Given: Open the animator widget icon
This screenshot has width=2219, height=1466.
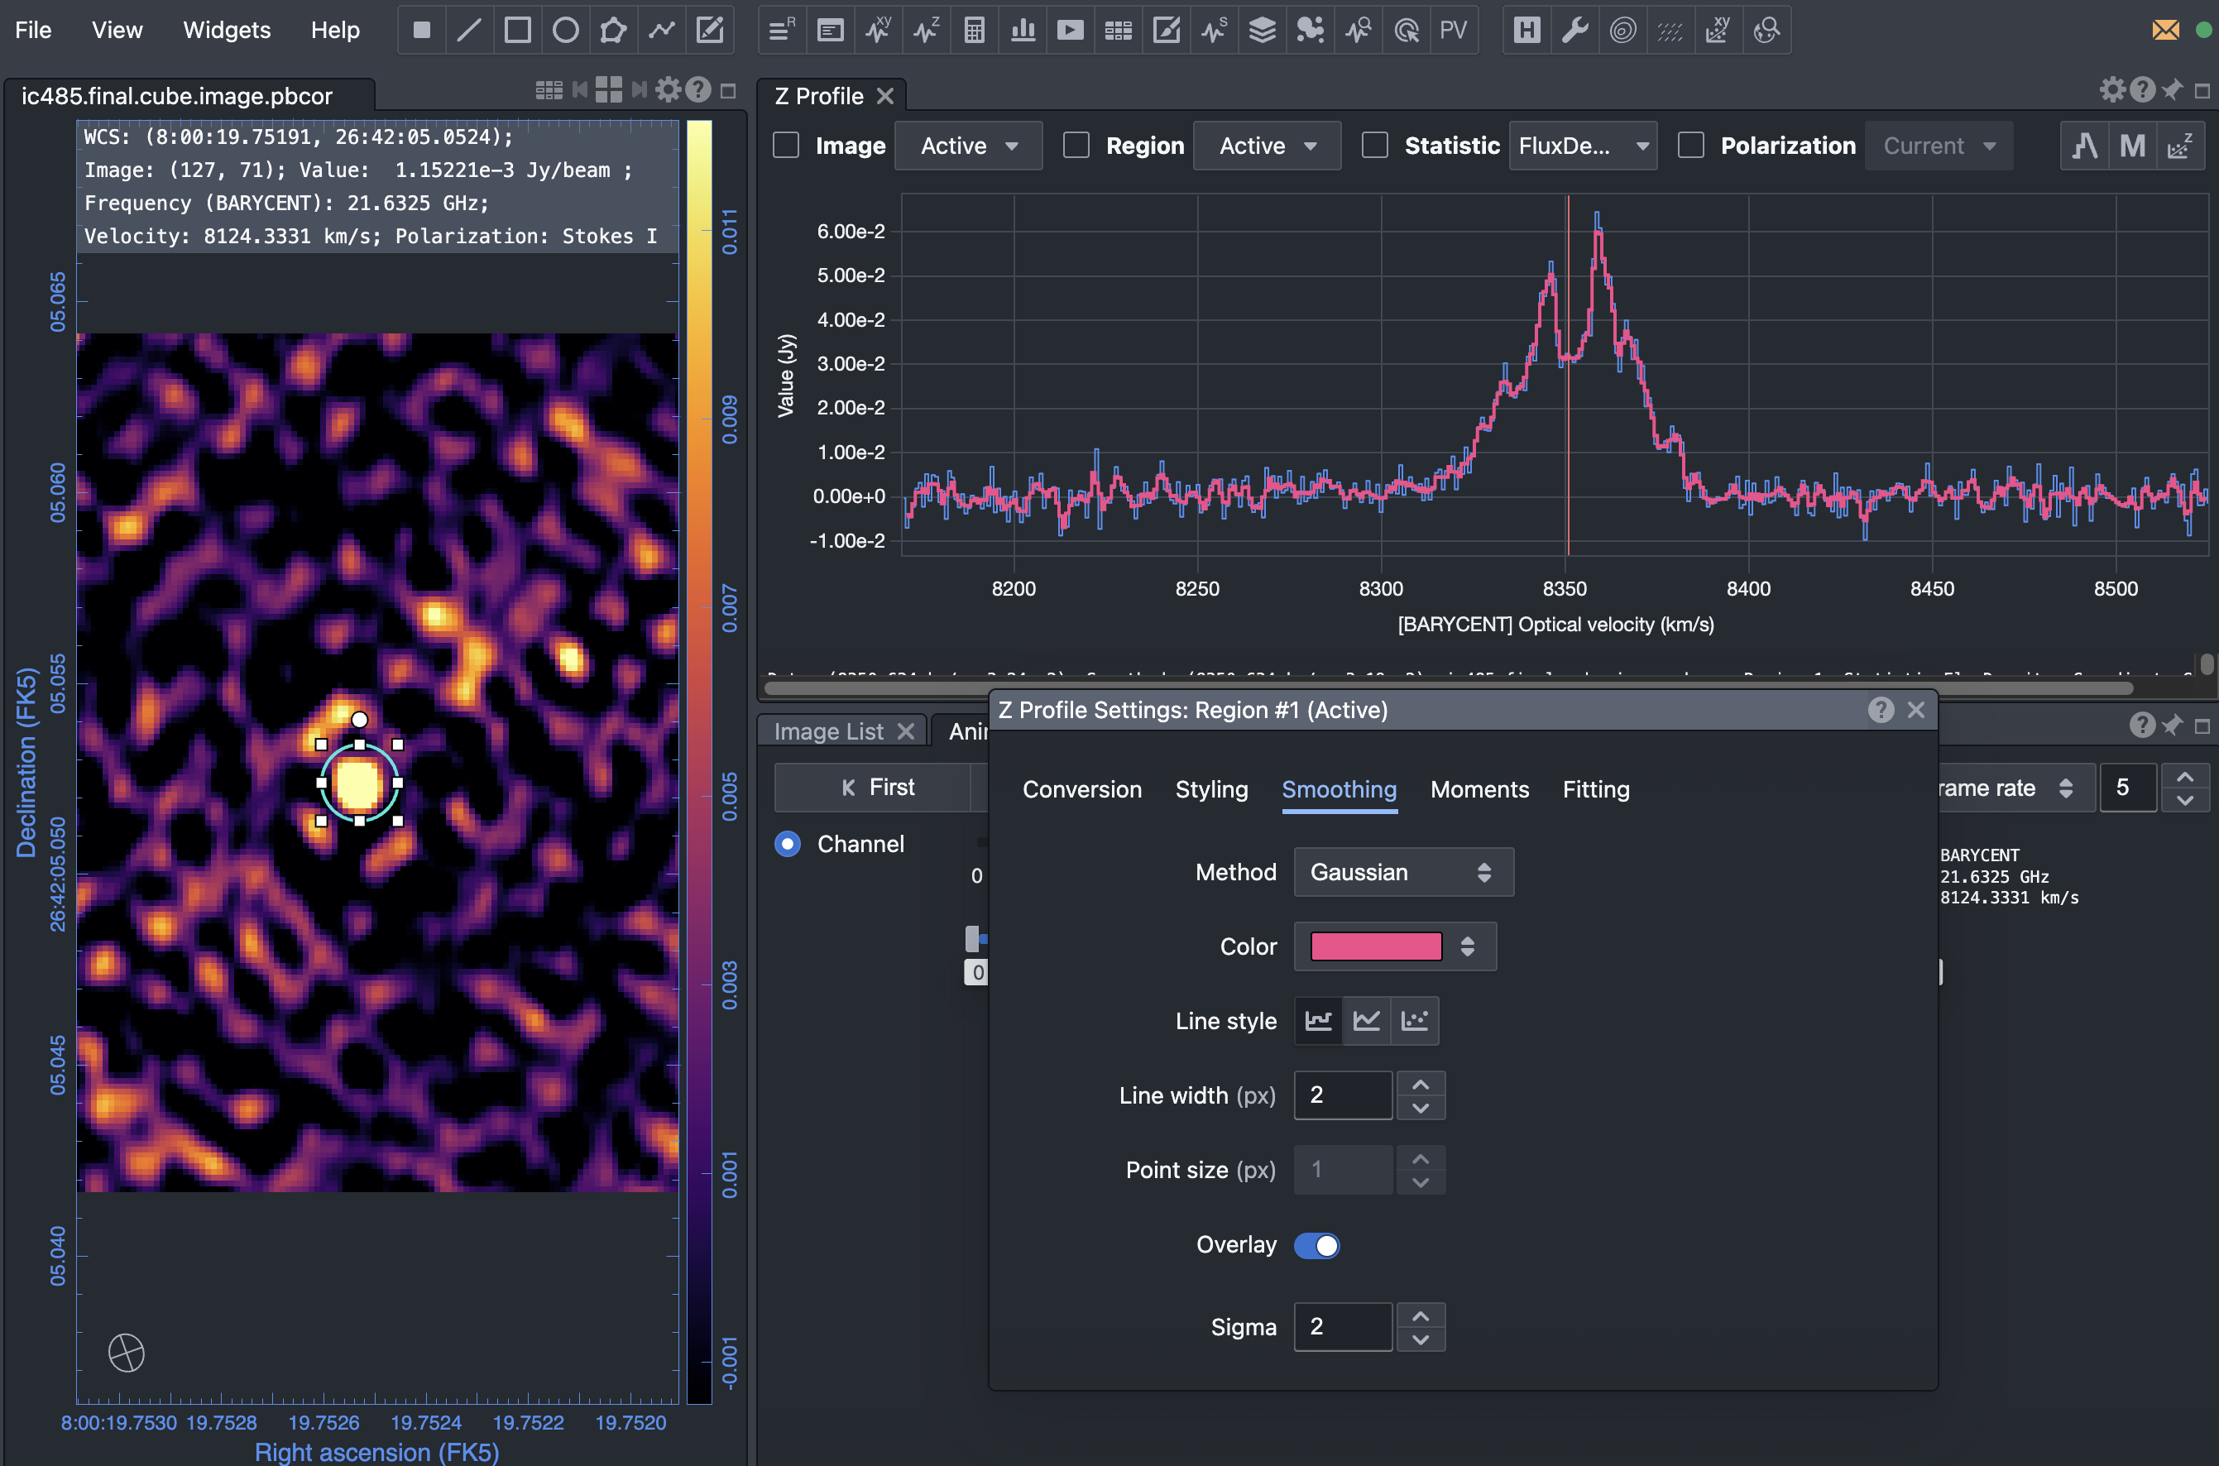Looking at the screenshot, I should click(x=1070, y=30).
